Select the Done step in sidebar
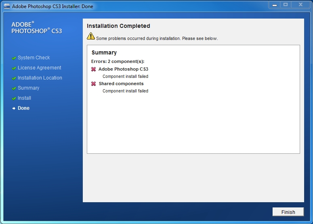Screen dimensions: 313x224 coord(23,108)
